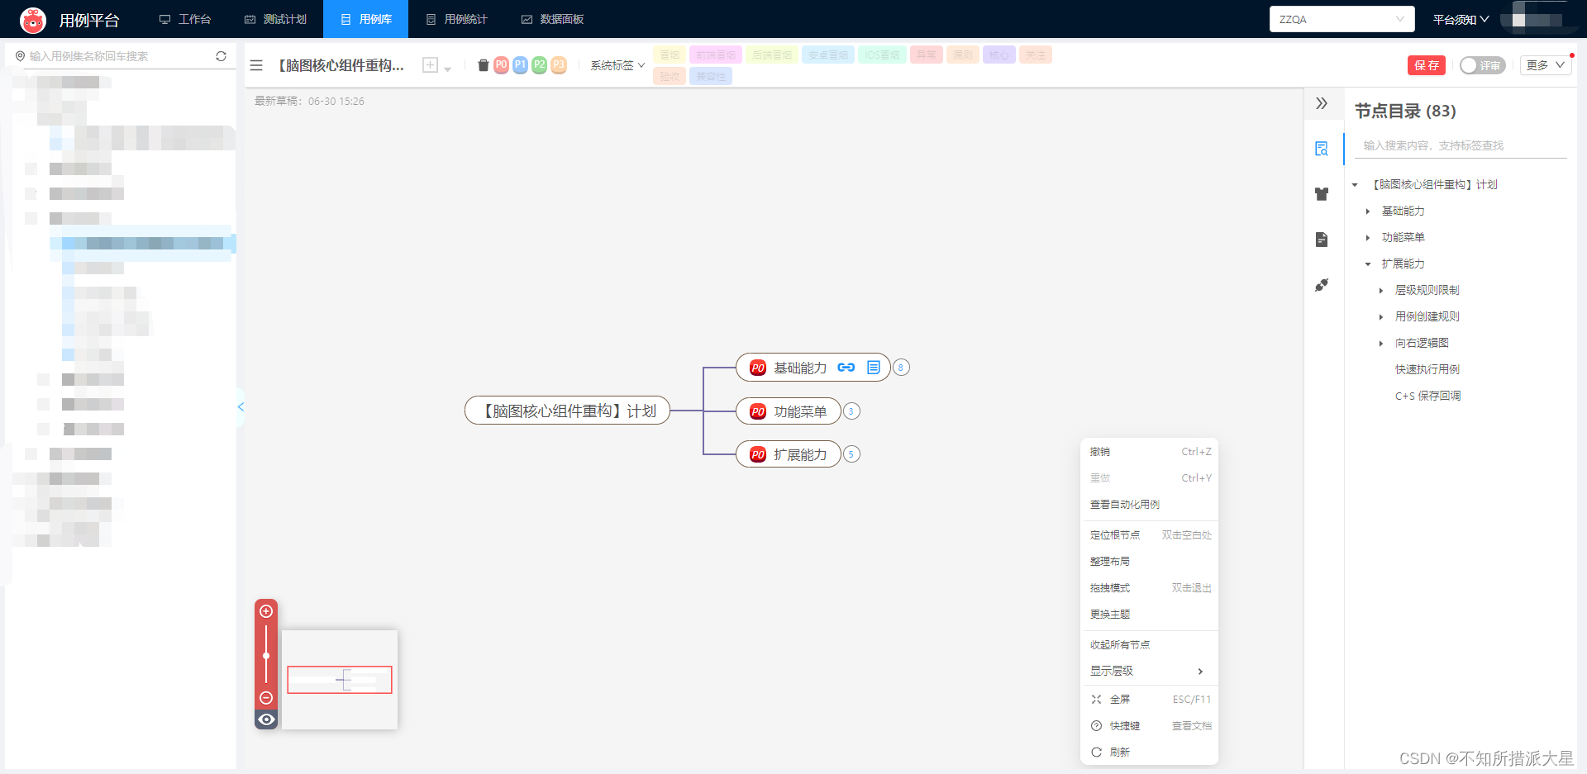The image size is (1587, 774).
Task: Apply the 异常 tag
Action: tap(927, 55)
